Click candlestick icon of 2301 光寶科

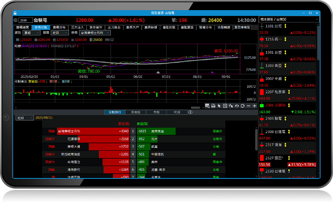pyautogui.click(x=262, y=105)
